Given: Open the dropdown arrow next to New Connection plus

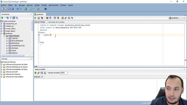Looking at the screenshot, I should [x=5, y=18].
